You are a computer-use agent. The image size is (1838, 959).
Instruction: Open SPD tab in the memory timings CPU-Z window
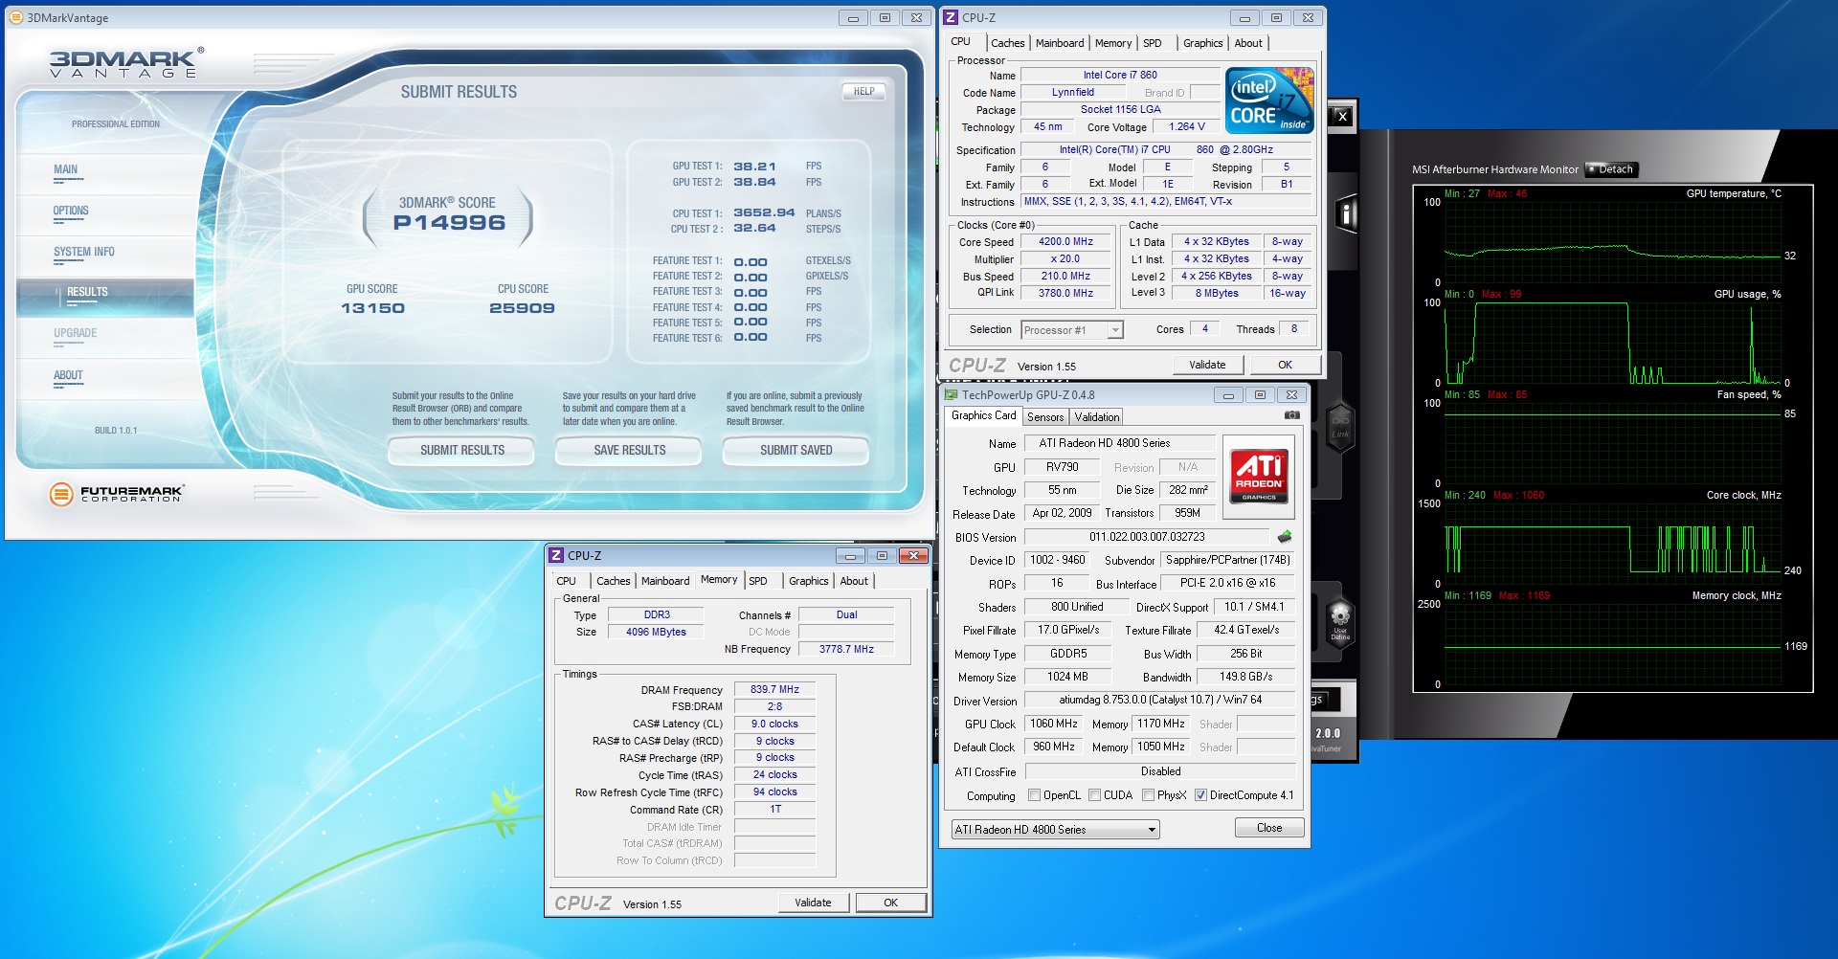tap(758, 581)
